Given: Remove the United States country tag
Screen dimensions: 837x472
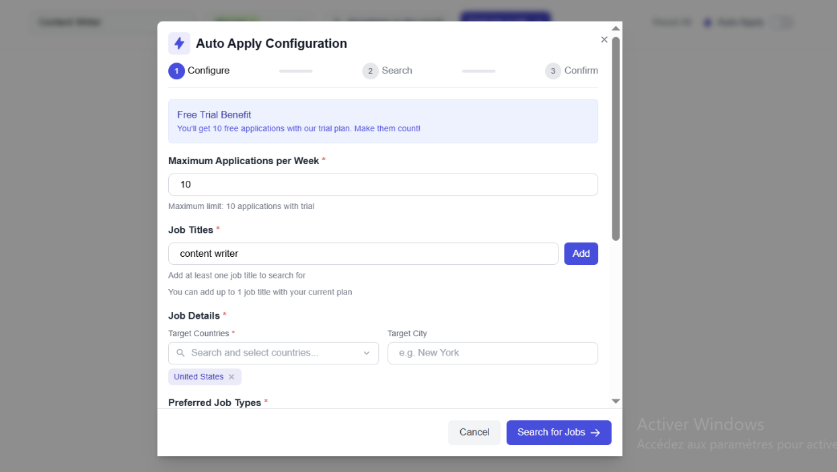Looking at the screenshot, I should [231, 377].
